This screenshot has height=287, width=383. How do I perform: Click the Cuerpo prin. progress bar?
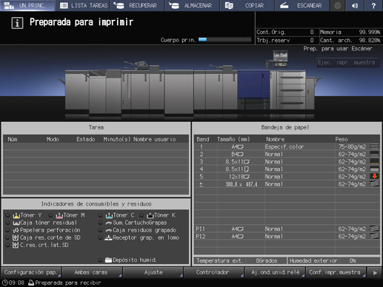(x=224, y=39)
